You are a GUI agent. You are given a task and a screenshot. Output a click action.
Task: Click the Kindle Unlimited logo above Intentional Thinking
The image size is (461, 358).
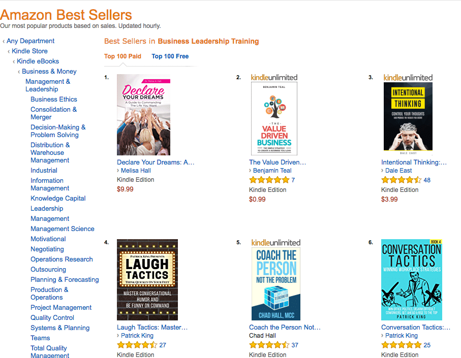pos(408,78)
